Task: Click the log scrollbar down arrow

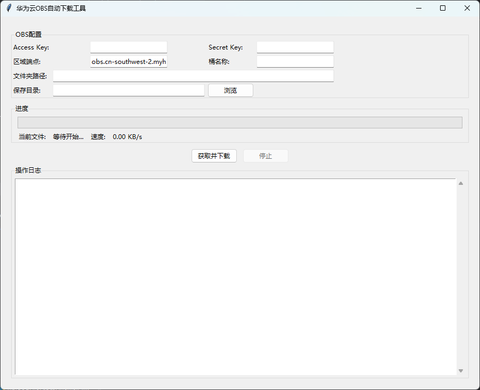Action: [461, 371]
